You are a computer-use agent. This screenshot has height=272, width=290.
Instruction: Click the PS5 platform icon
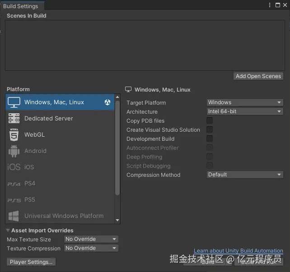click(x=14, y=200)
